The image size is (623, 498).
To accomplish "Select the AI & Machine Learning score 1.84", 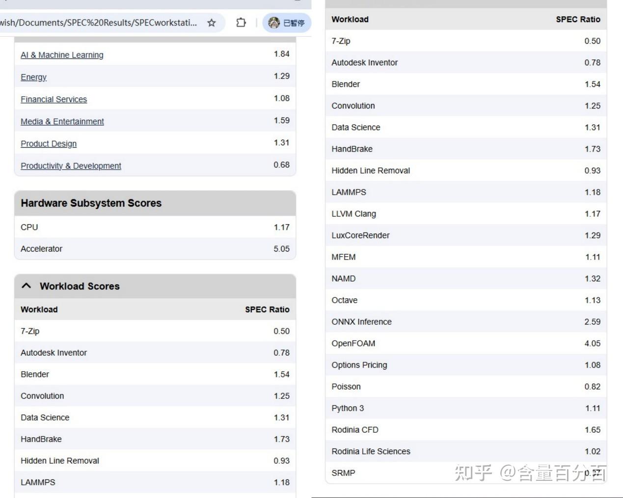I will (x=281, y=54).
